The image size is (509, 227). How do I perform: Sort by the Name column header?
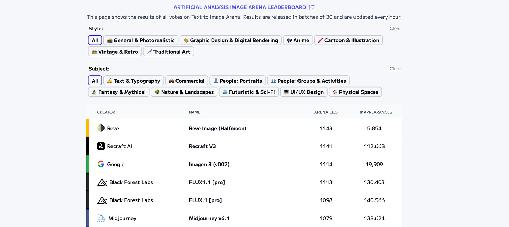(x=195, y=112)
